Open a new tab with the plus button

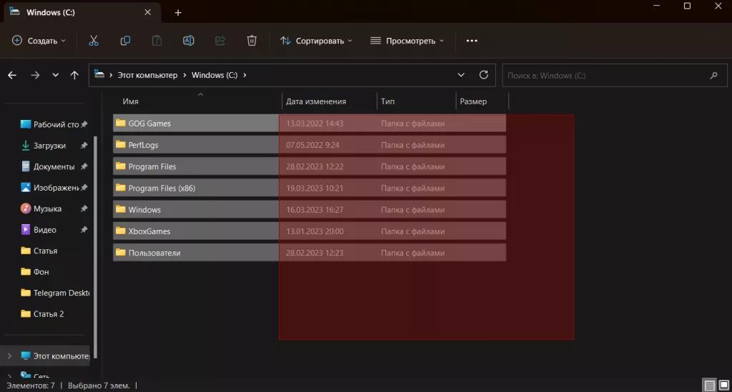point(178,13)
